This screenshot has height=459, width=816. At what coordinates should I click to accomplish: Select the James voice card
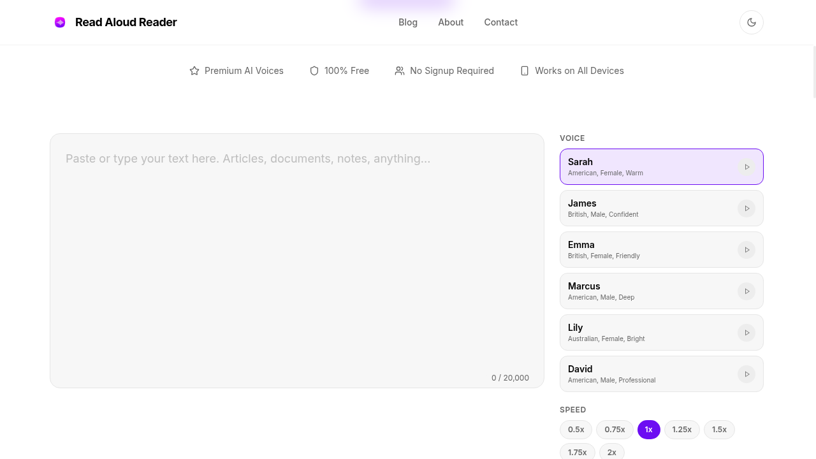[662, 208]
